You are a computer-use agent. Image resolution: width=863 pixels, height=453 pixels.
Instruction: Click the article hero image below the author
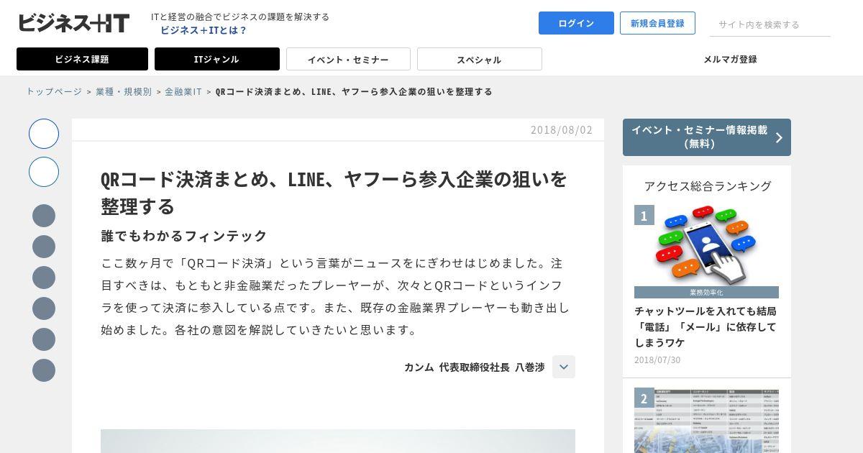338,441
